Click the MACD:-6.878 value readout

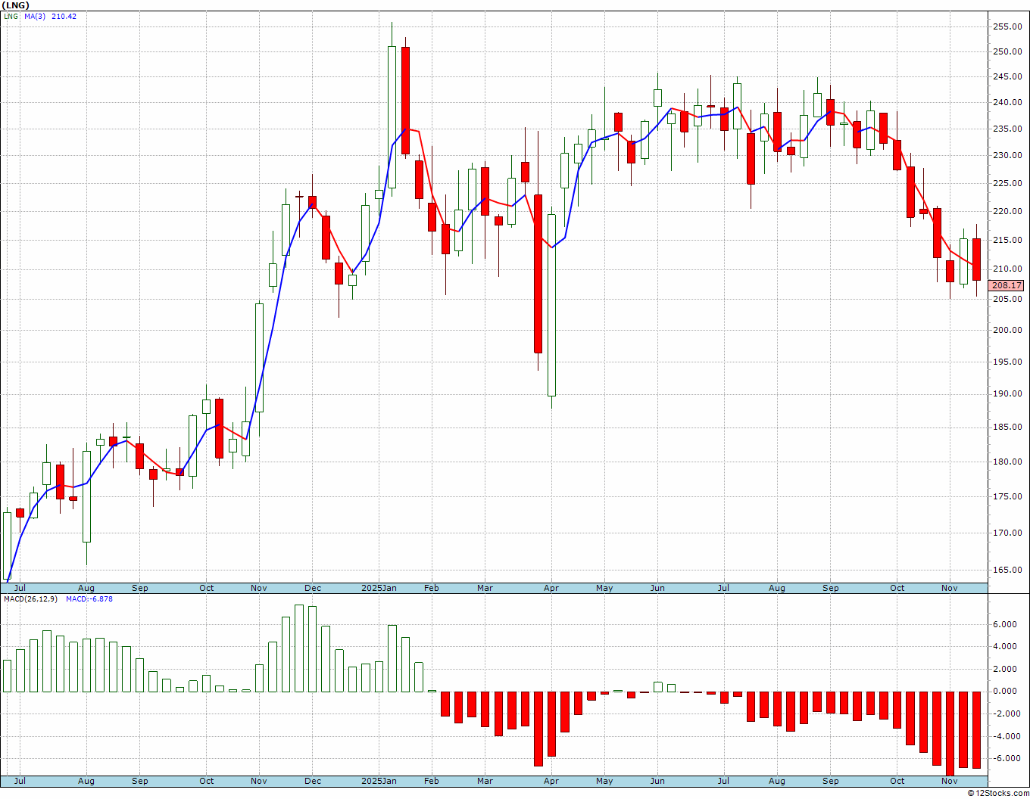click(x=89, y=599)
